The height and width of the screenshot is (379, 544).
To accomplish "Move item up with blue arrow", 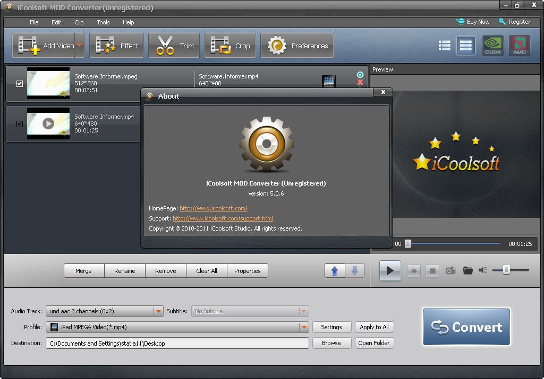I will coord(335,271).
